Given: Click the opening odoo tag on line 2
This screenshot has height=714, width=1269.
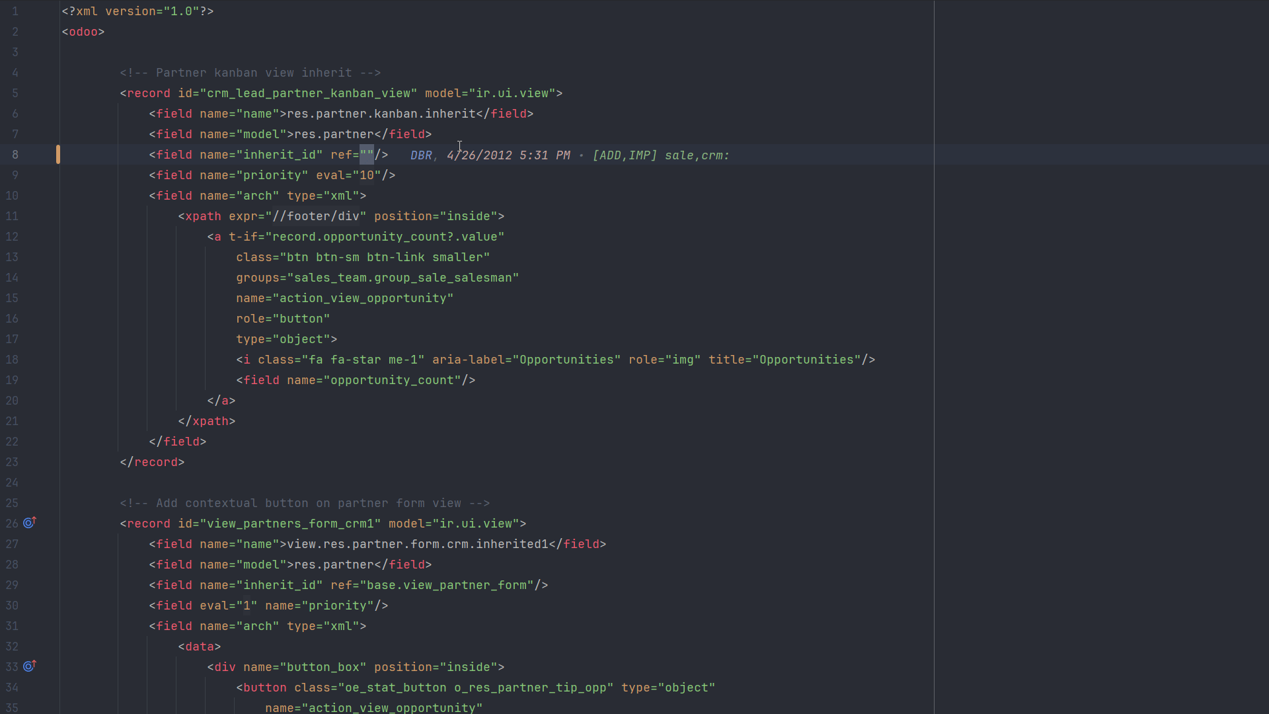Looking at the screenshot, I should click(83, 32).
